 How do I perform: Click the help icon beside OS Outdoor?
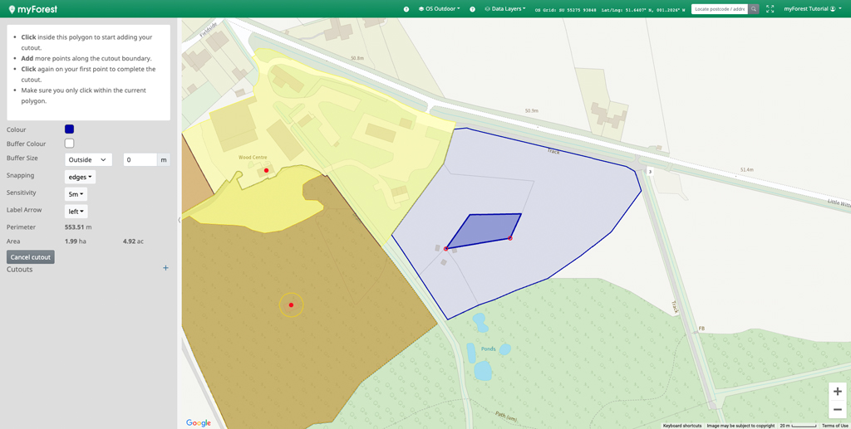406,9
